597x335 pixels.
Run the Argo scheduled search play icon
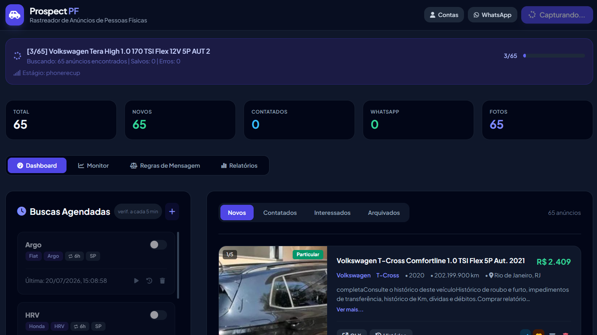[136, 281]
